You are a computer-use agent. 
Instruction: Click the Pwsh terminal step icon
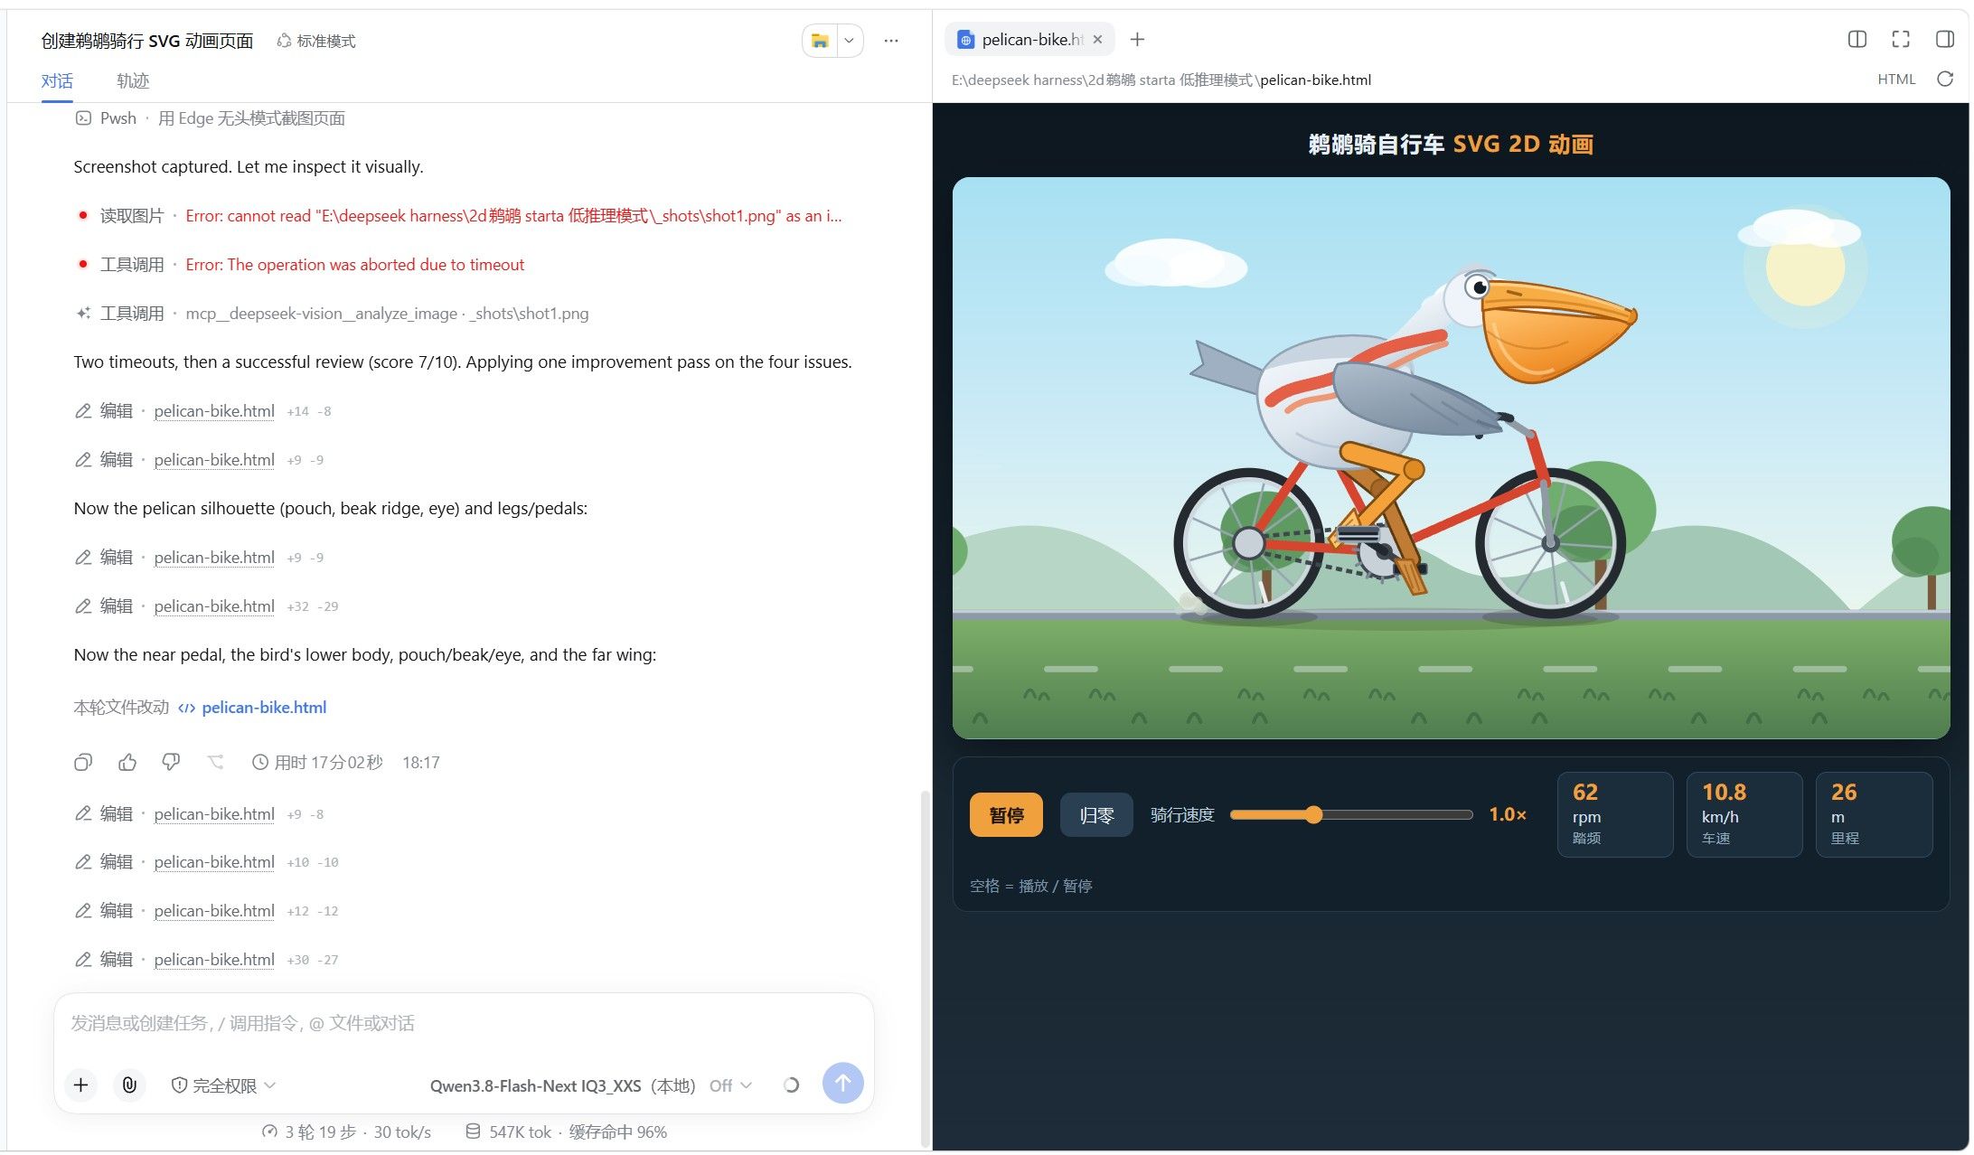[83, 118]
